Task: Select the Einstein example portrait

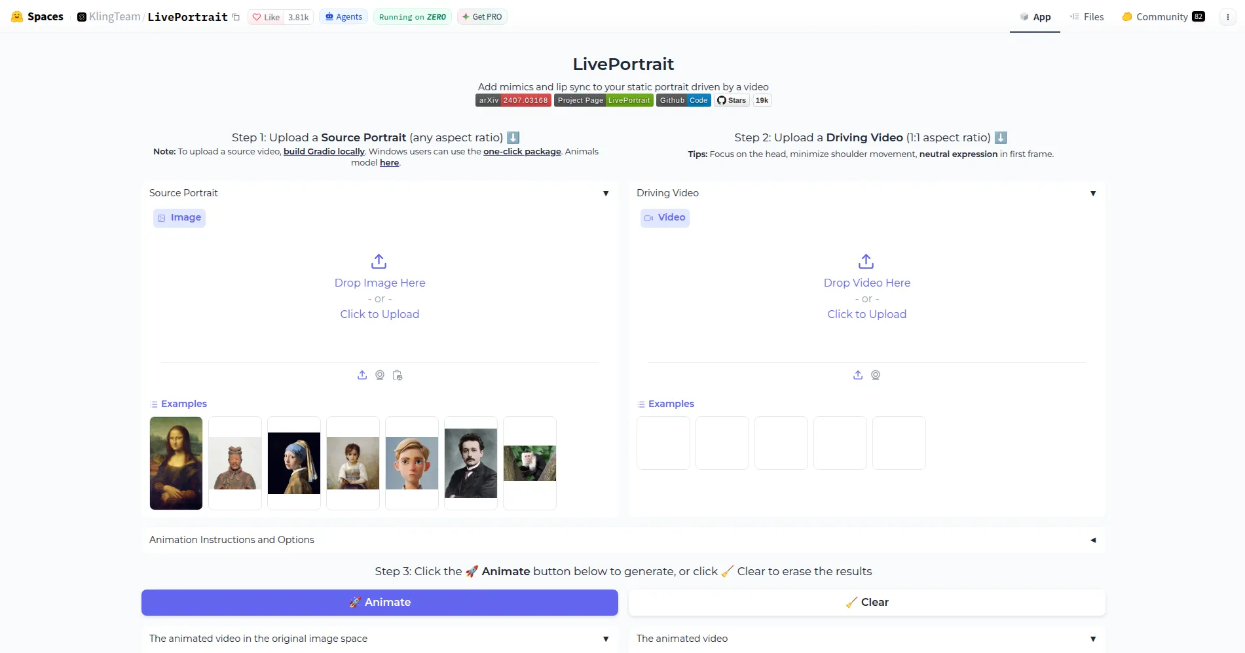Action: (x=471, y=463)
